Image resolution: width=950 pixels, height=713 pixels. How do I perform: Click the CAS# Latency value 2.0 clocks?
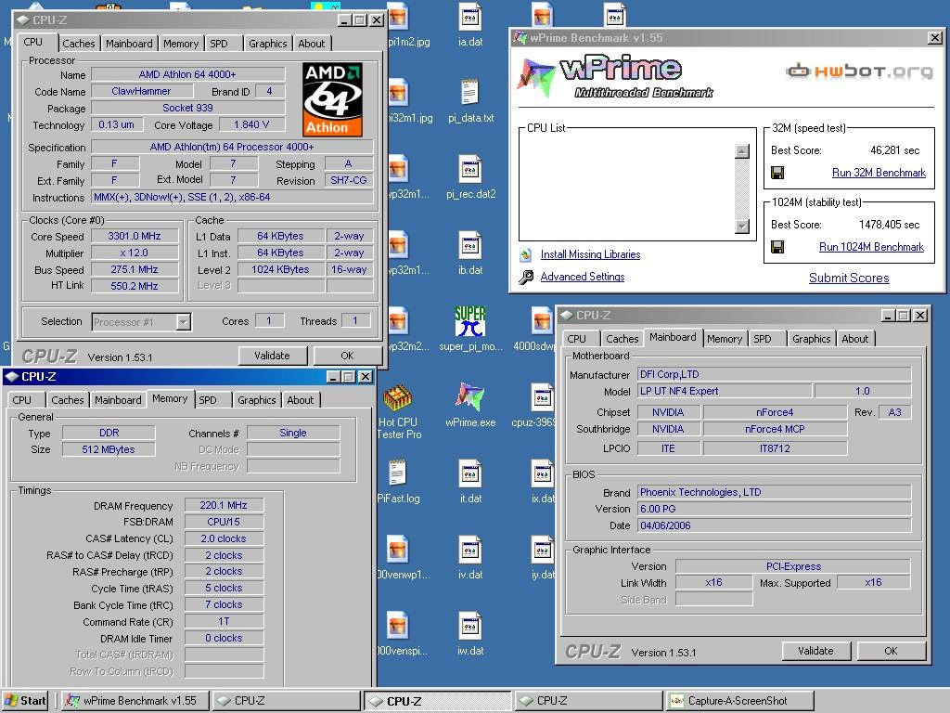(x=224, y=539)
